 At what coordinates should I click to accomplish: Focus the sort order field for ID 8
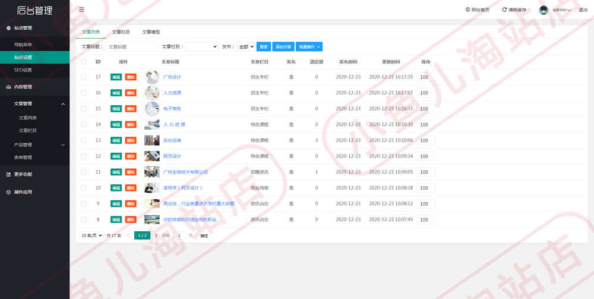tap(426, 220)
